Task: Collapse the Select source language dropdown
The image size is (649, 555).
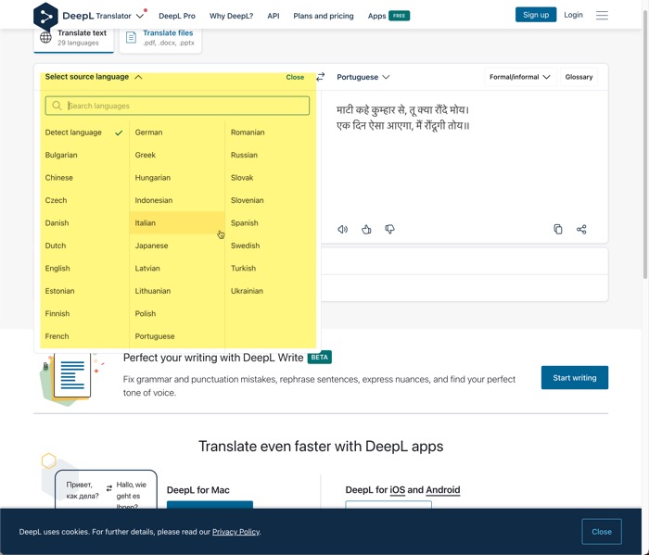Action: (94, 77)
